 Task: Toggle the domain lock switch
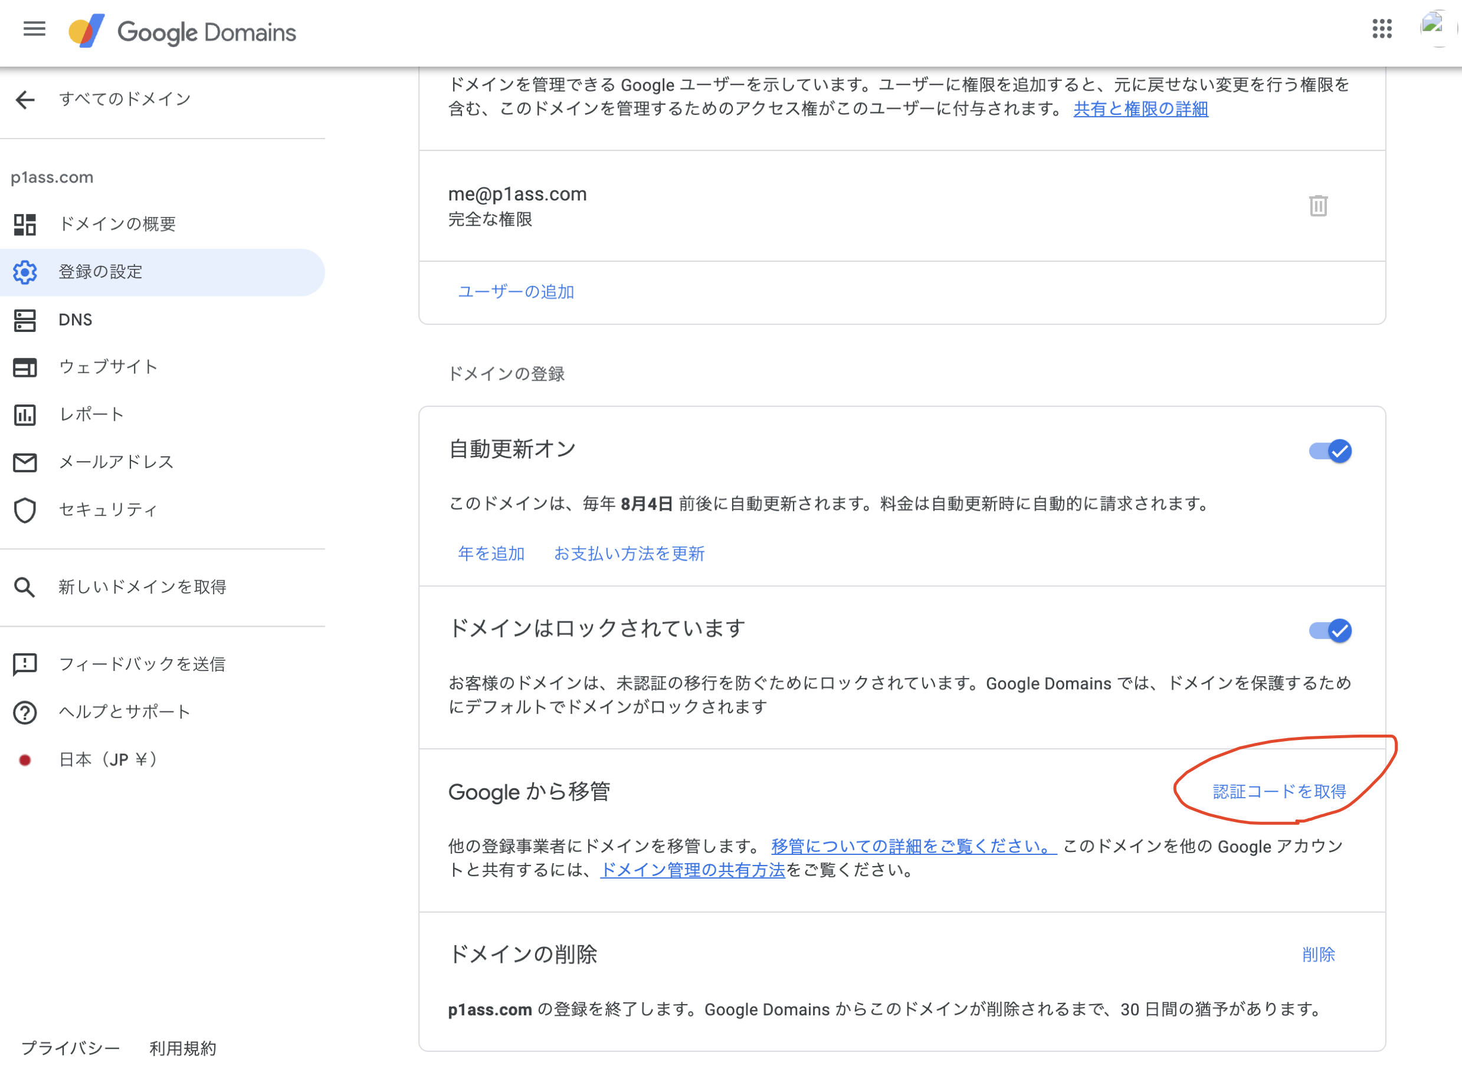tap(1330, 630)
